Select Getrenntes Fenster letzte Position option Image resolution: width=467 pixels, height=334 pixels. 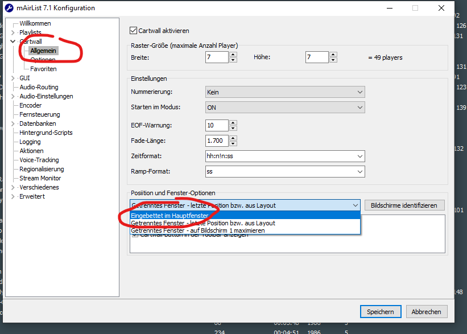(245, 223)
